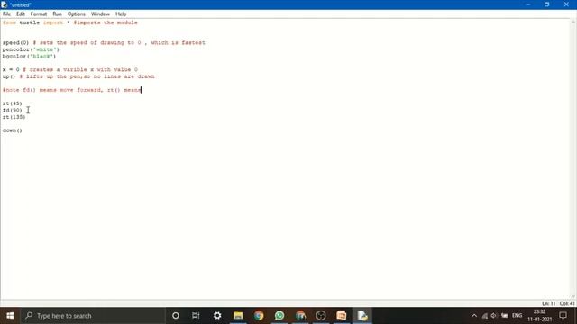Open the orange app left of IDLE in taskbar
The height and width of the screenshot is (324, 577).
point(342,316)
